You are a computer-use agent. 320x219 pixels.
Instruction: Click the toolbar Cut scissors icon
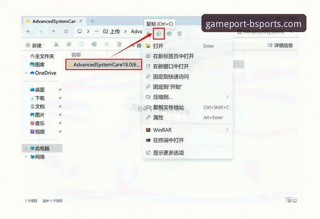pos(56,44)
